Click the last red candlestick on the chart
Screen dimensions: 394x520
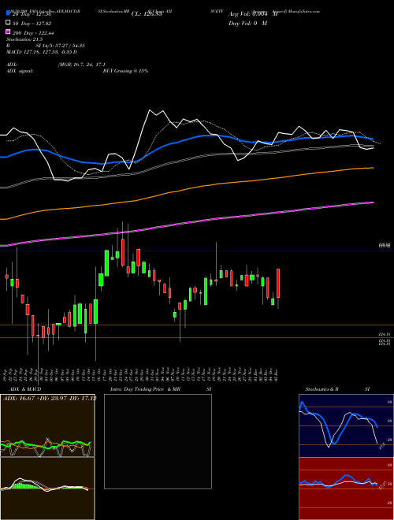pyautogui.click(x=278, y=284)
